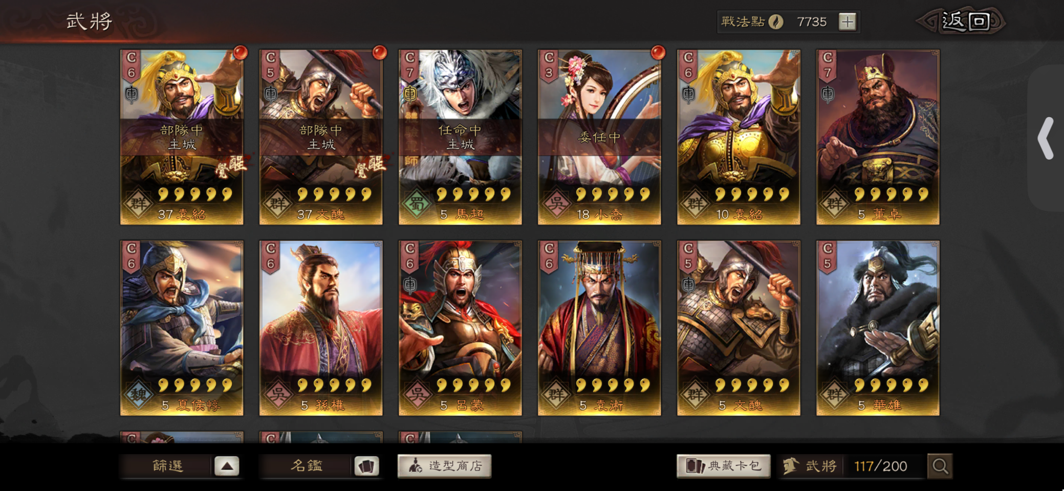
Task: Open the 篩選 filter up-arrow dropdown
Action: coord(227,466)
